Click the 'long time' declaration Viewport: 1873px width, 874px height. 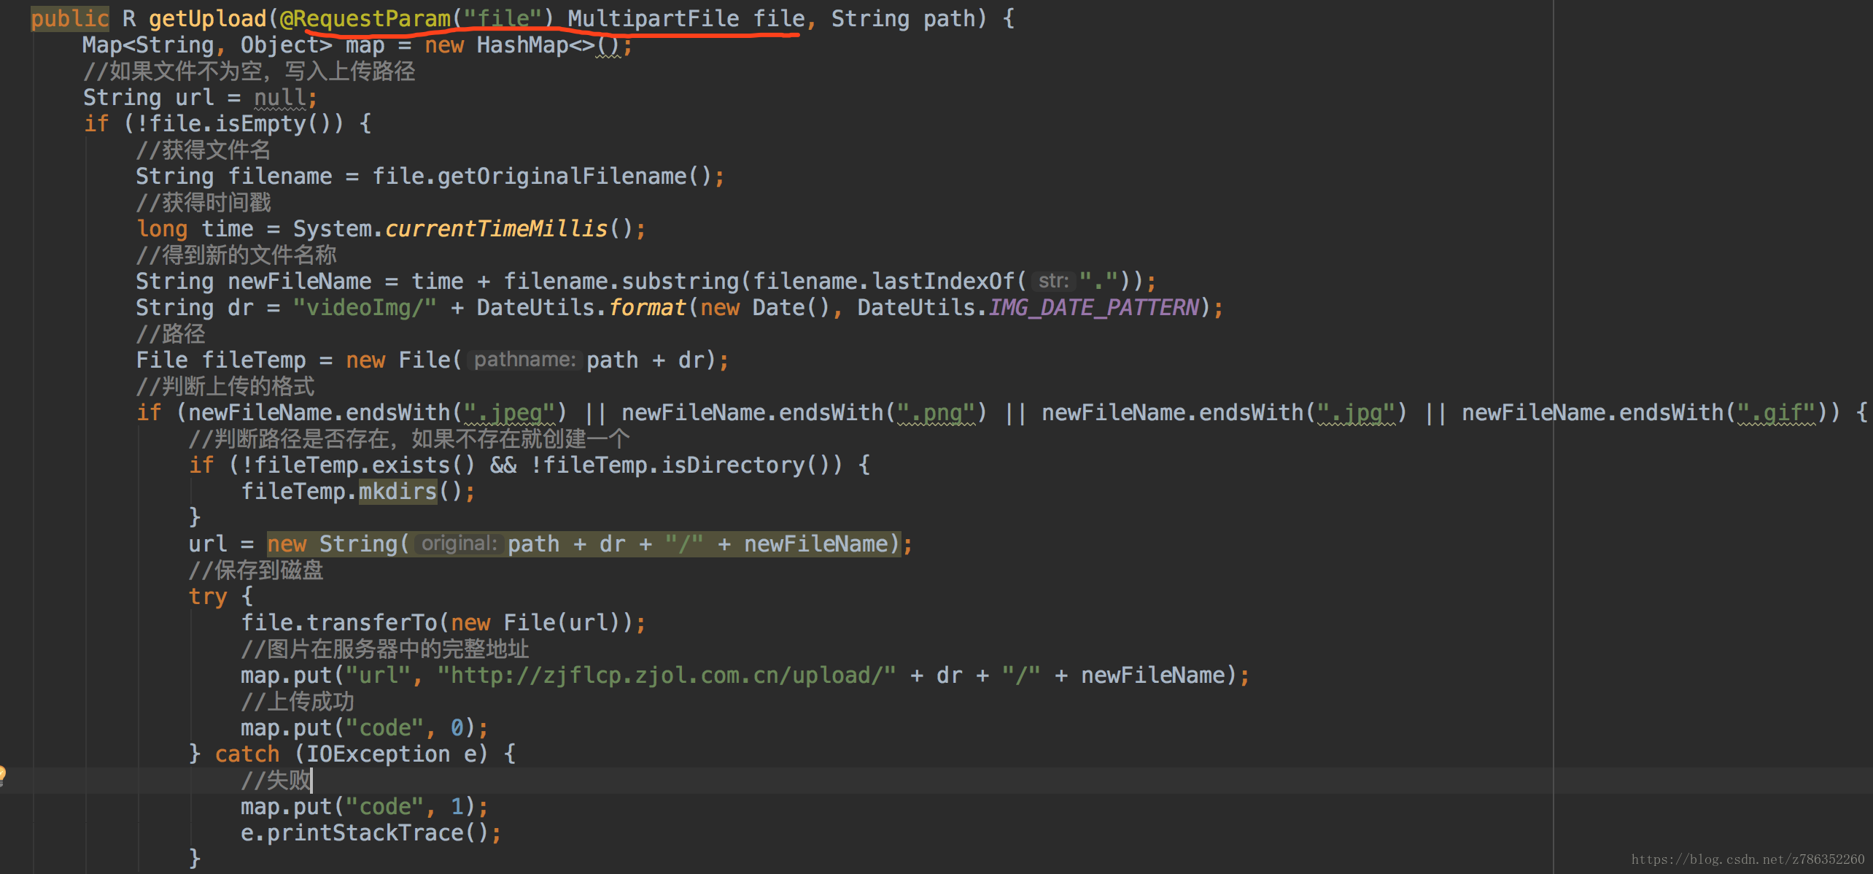coord(195,229)
